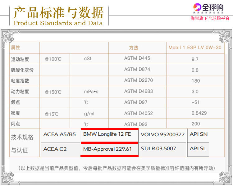
Task: Select the 密度 row label
Action: pyautogui.click(x=15, y=113)
